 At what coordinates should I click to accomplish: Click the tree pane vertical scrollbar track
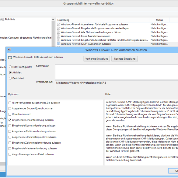pos(53,34)
